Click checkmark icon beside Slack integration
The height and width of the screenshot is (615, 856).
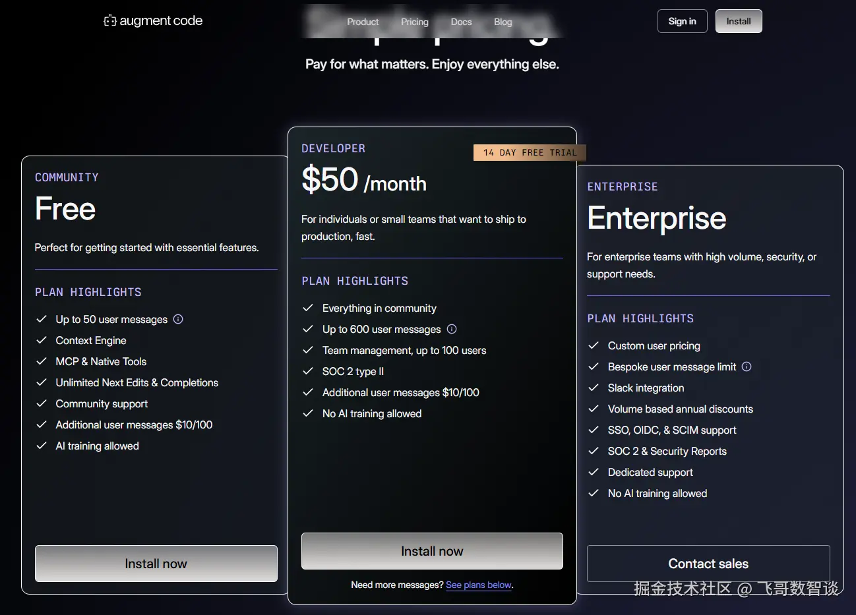coord(594,388)
